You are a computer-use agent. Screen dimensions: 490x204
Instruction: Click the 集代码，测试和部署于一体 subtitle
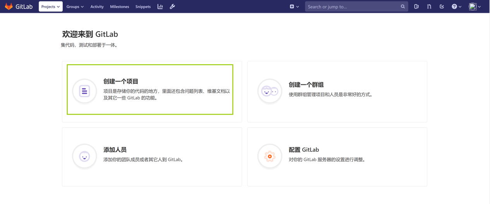coord(89,45)
